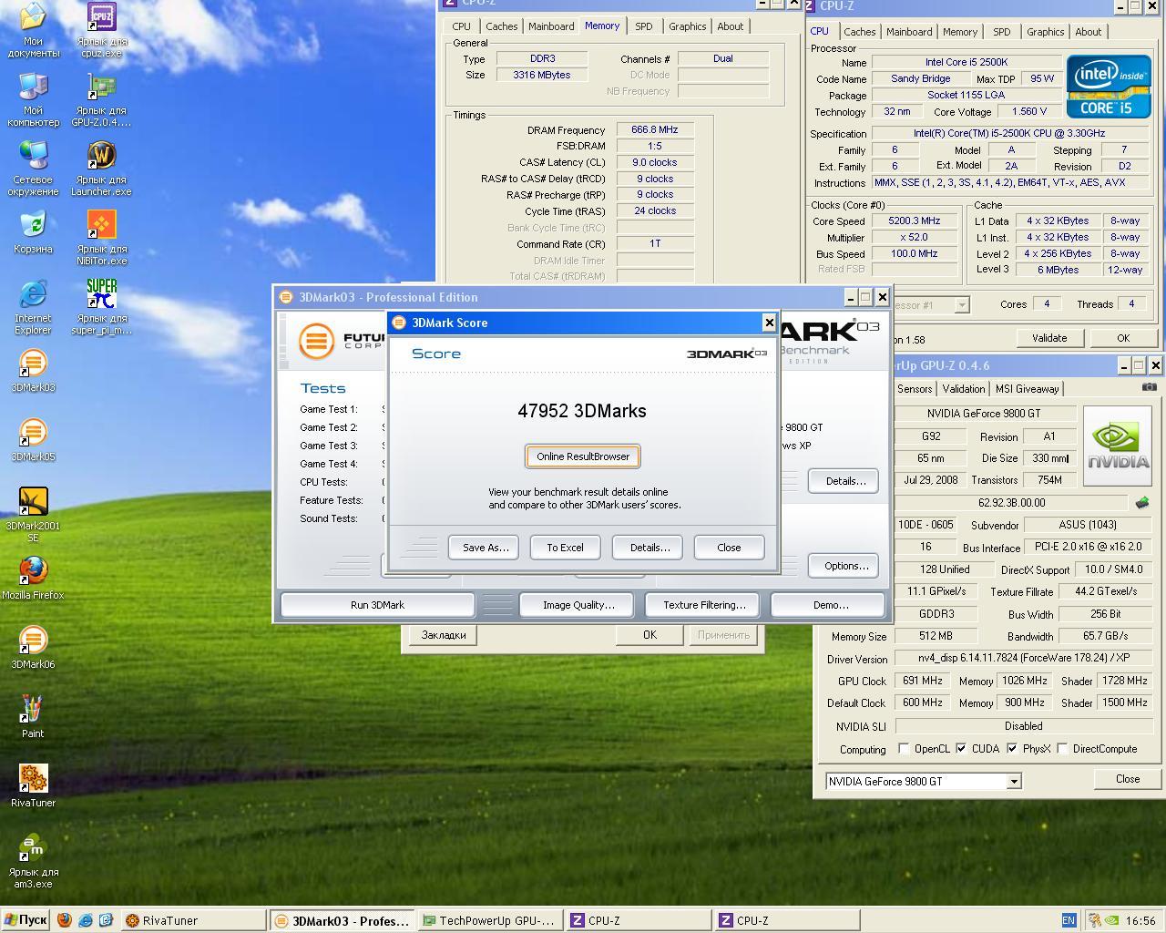
Task: Launch the 3DMark2001 SE desktop icon
Action: 33,516
